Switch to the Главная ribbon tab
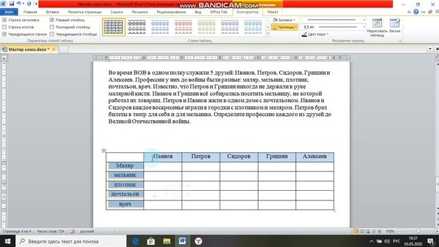Screen dimensions: 439x247 pos(30,12)
